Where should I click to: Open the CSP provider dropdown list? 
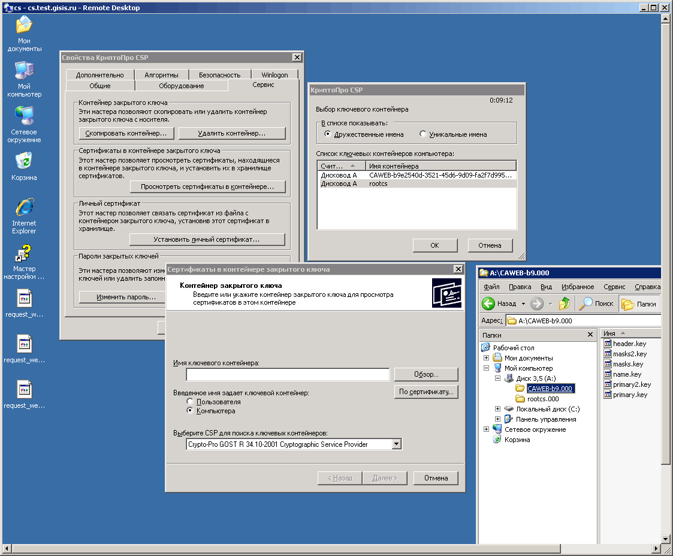[x=397, y=444]
